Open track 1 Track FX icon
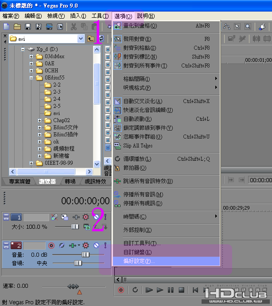Screen dimensions: 272x306 (x=76, y=217)
